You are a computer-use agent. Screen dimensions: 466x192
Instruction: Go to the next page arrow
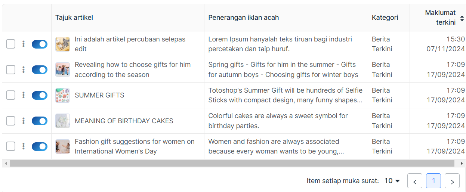pyautogui.click(x=452, y=181)
